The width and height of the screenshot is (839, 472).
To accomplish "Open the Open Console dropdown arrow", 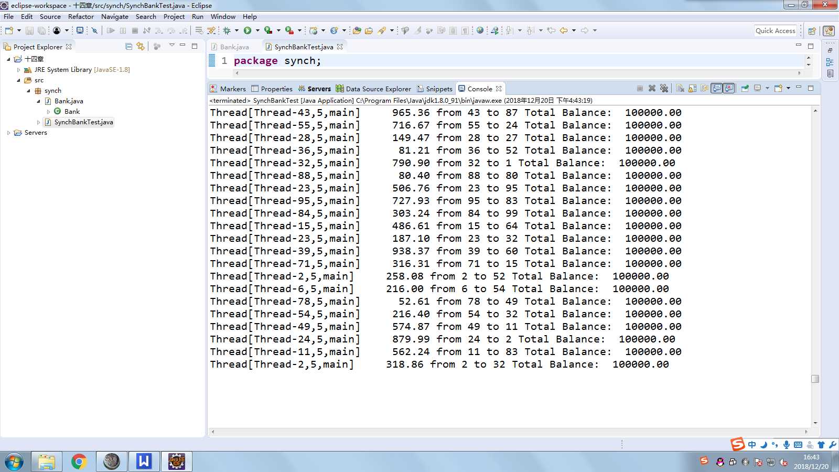I will (x=789, y=88).
